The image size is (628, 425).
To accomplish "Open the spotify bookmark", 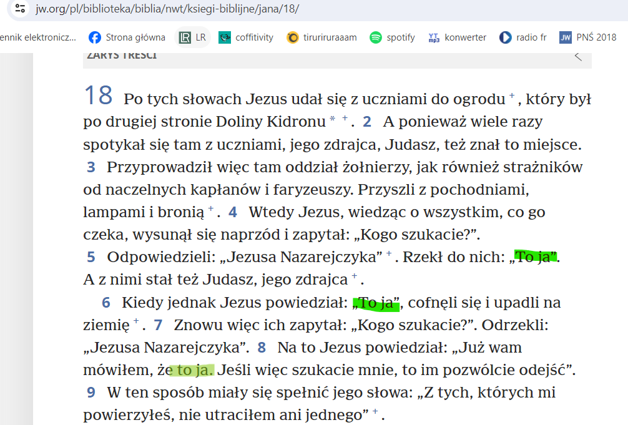I will 393,37.
